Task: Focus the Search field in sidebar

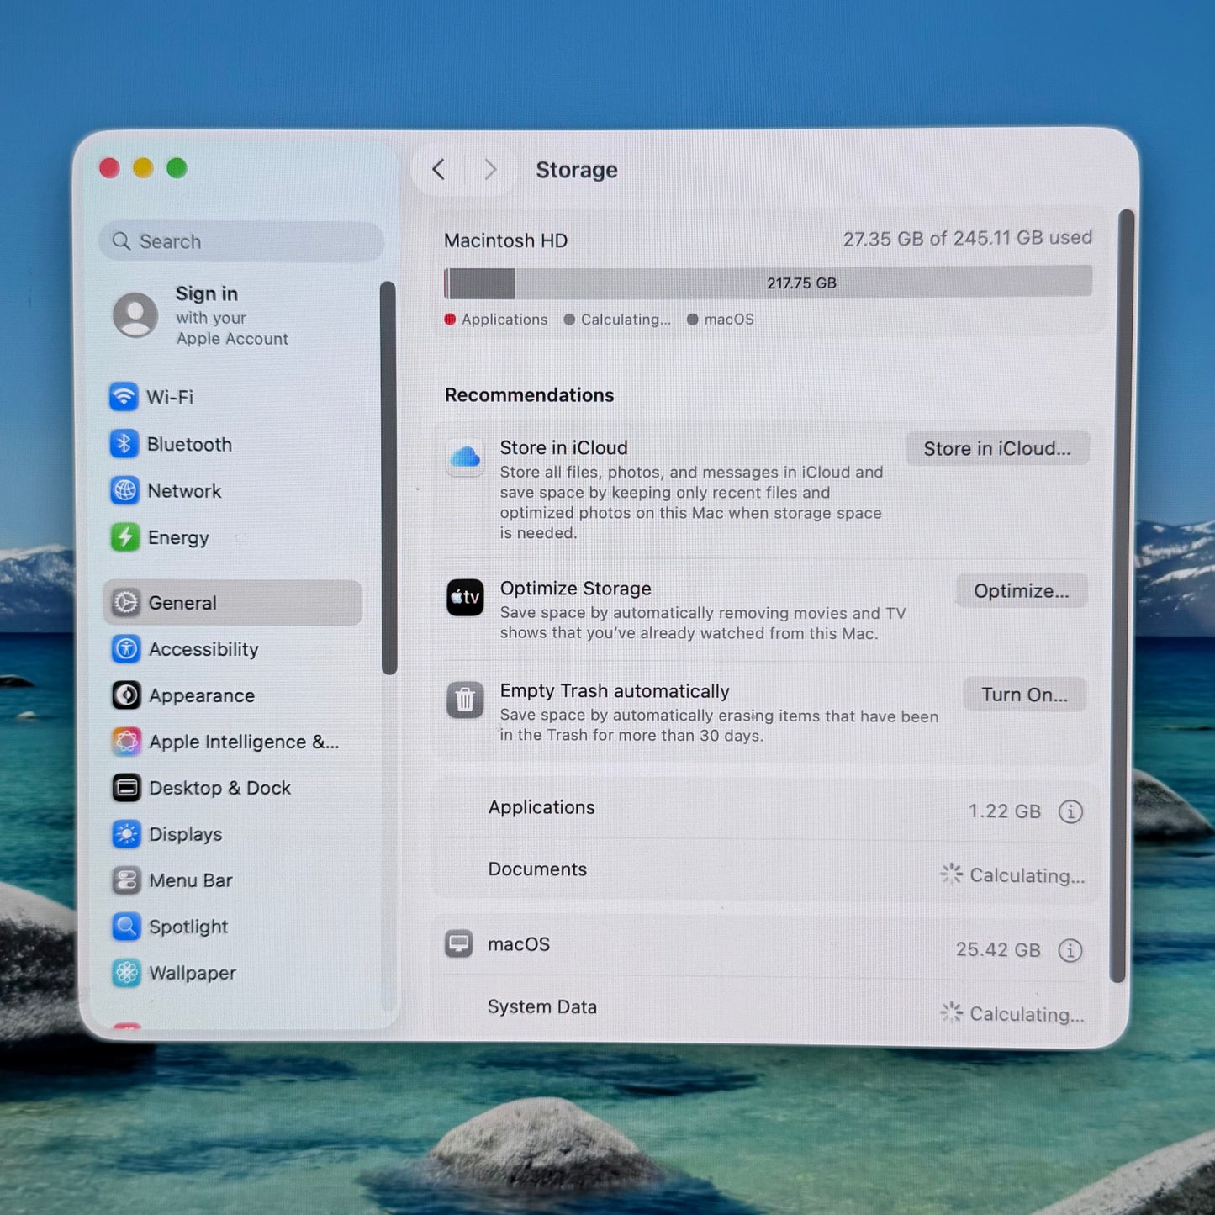Action: coord(241,241)
